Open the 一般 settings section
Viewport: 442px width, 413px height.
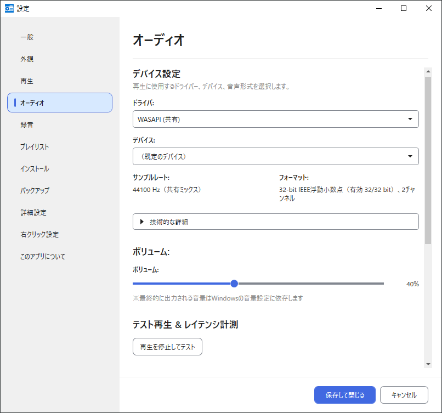tap(59, 37)
